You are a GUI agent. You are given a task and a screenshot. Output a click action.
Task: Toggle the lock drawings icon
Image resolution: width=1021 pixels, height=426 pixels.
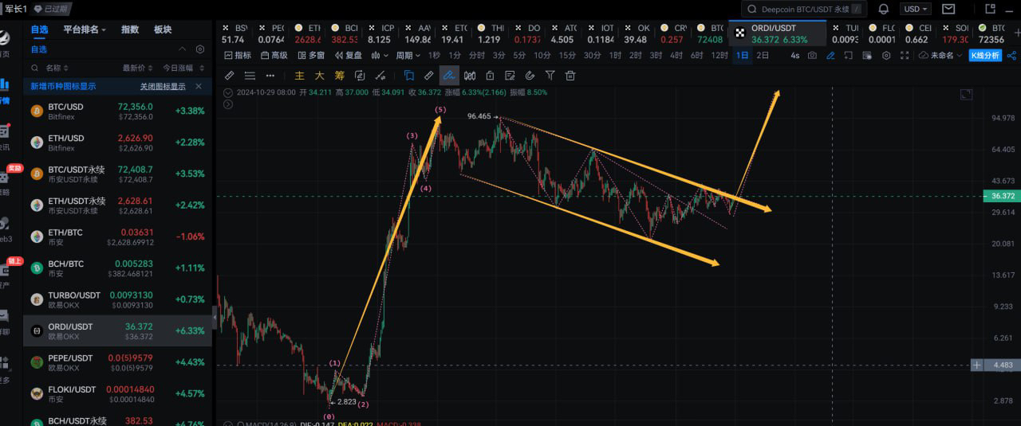pos(490,76)
